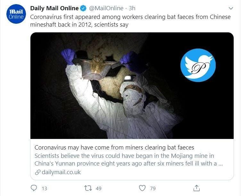Click the like count of 79
The height and width of the screenshot is (196, 241).
coord(153,188)
